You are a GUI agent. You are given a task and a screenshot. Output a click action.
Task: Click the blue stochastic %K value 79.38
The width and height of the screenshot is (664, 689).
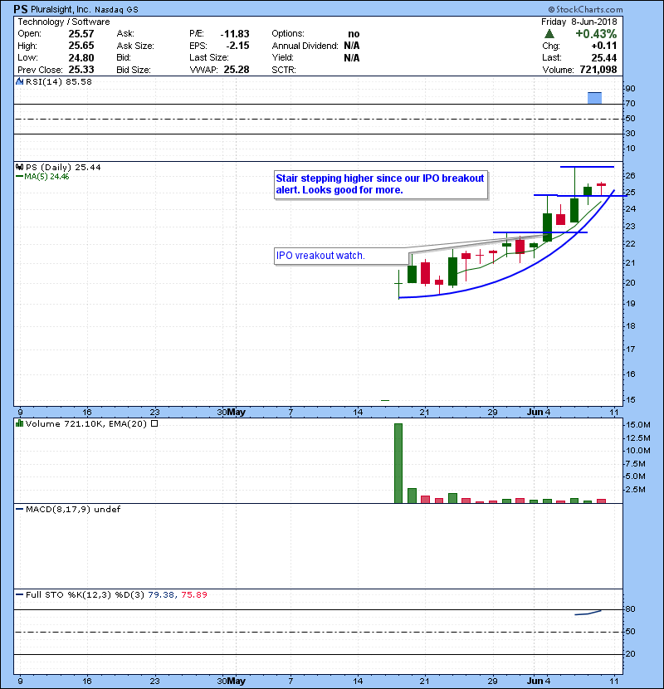coord(161,594)
